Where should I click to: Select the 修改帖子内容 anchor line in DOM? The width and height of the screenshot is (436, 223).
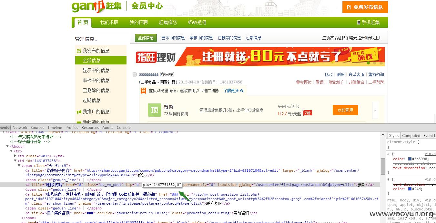192,173
